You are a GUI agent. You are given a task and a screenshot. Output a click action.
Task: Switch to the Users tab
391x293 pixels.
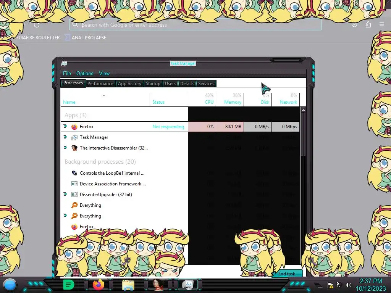(170, 84)
